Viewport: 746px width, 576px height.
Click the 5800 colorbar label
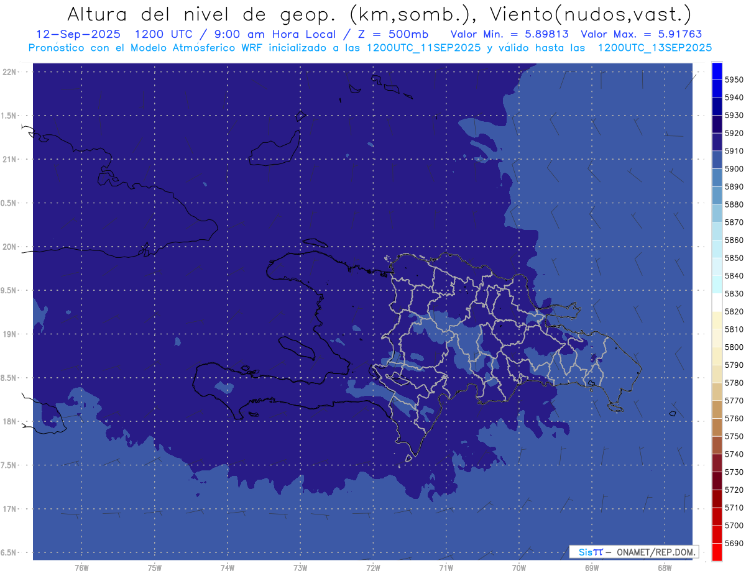734,347
